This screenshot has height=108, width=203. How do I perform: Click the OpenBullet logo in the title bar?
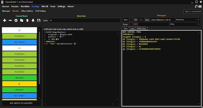[x=2, y=2]
